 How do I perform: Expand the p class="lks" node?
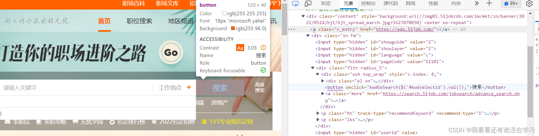click(x=318, y=120)
